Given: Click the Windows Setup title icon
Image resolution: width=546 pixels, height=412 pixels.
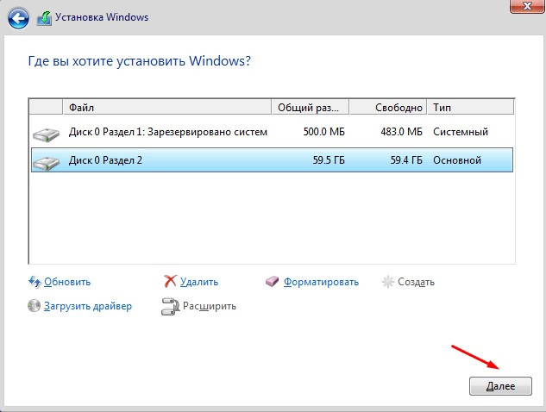Looking at the screenshot, I should click(x=44, y=18).
